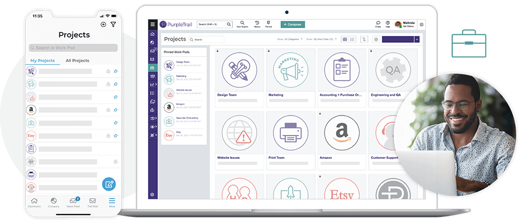521x222 pixels.
Task: Open pinned pod Design Team
Action: (184, 65)
